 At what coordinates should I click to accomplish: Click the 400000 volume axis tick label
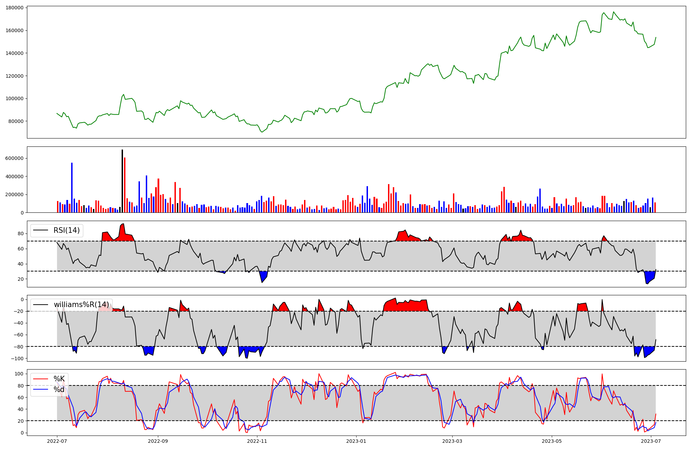point(15,176)
